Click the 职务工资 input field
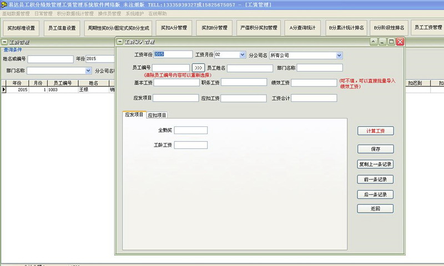This screenshot has width=444, height=266. [x=244, y=82]
